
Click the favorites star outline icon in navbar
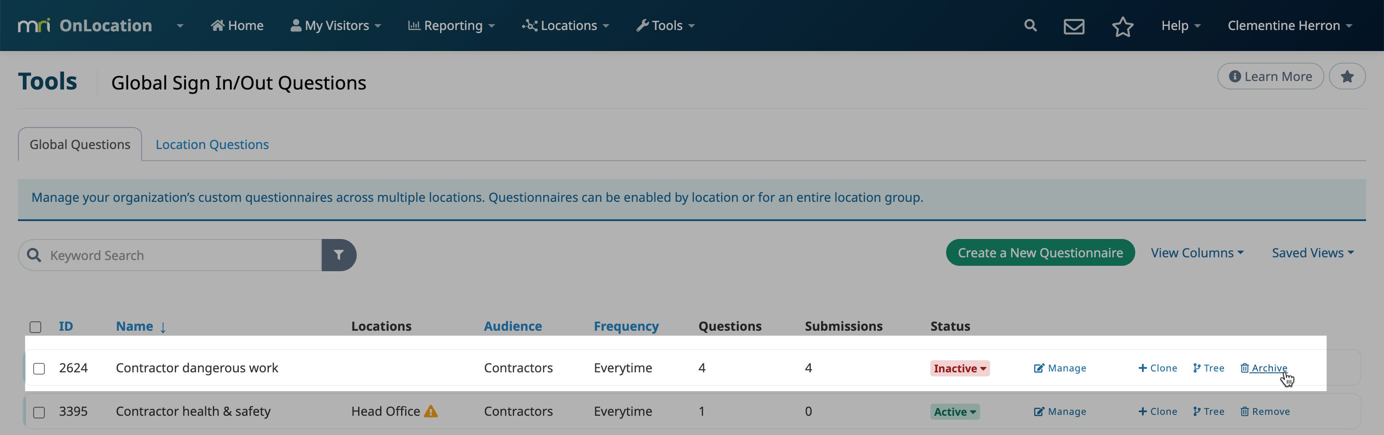1122,26
